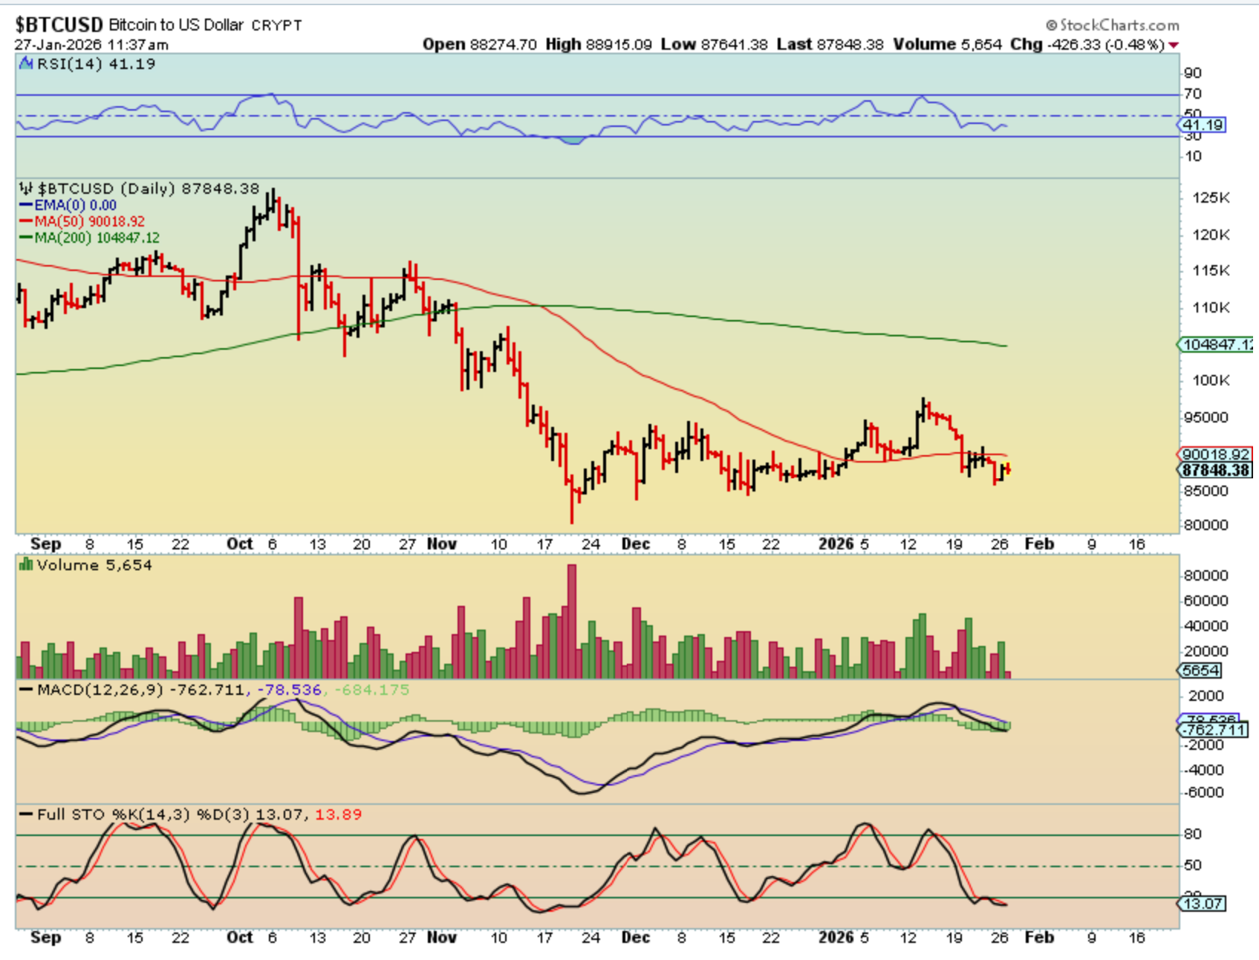
Task: Click the -762.711 MACD tag on axis
Action: 1214,731
